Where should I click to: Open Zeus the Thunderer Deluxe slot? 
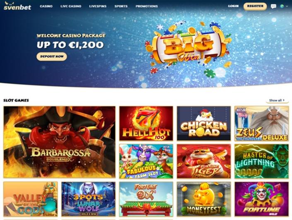click(x=262, y=123)
